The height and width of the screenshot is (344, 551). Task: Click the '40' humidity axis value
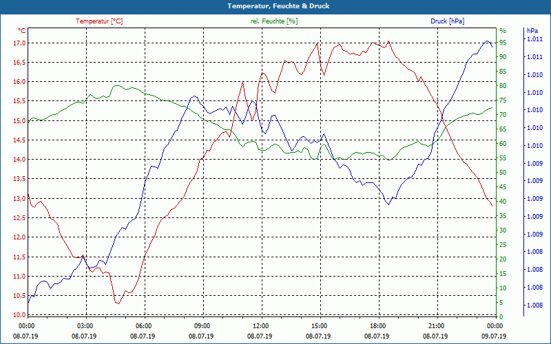tap(503, 202)
